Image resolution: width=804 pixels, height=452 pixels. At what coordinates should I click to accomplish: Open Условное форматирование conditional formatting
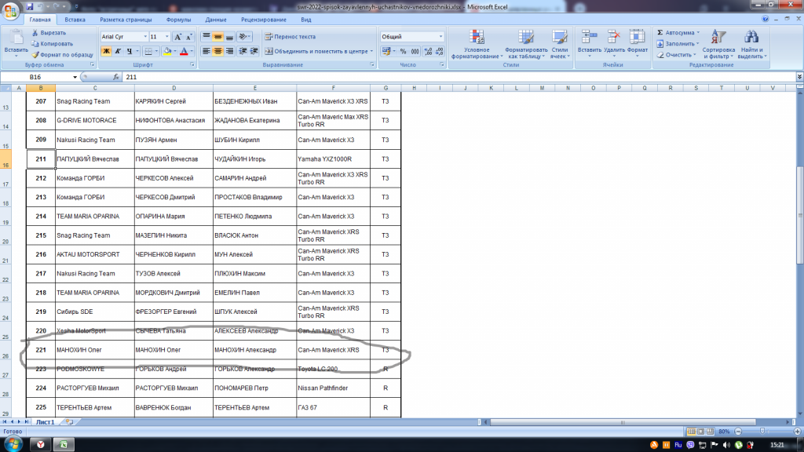[477, 41]
